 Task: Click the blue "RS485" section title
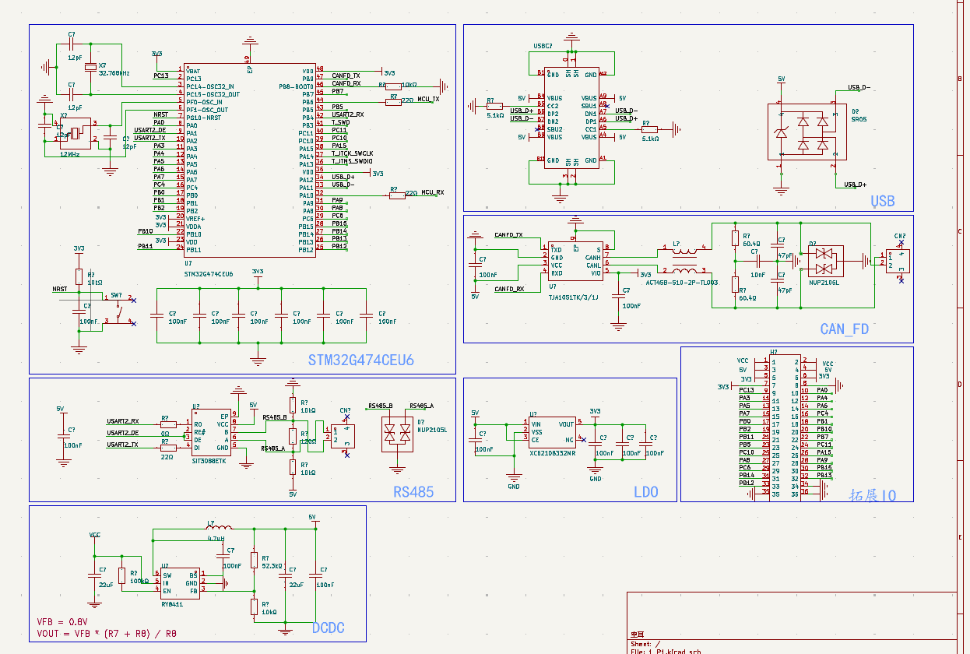[x=413, y=492]
